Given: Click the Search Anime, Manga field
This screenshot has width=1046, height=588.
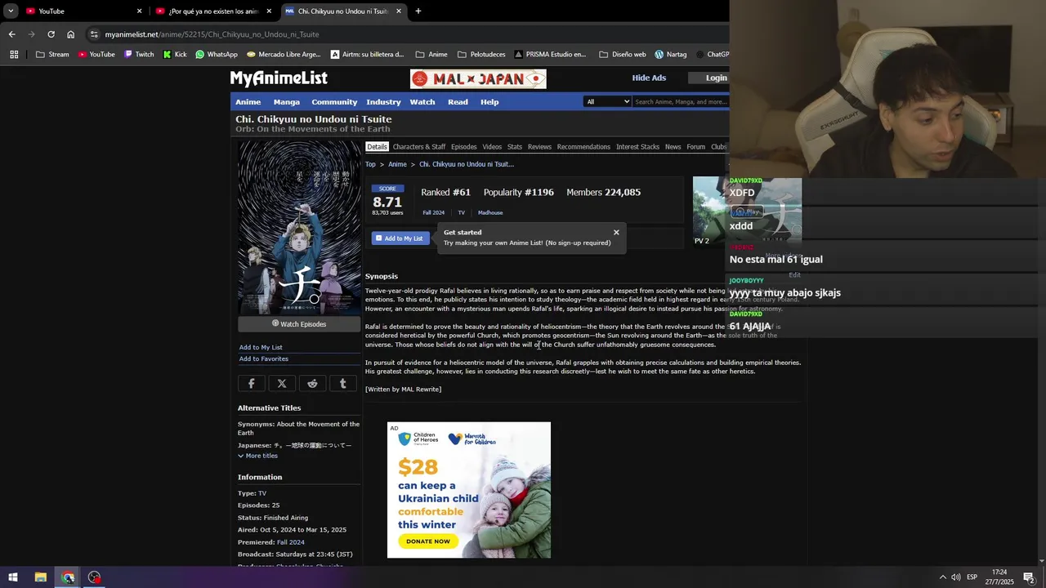Looking at the screenshot, I should pyautogui.click(x=681, y=102).
